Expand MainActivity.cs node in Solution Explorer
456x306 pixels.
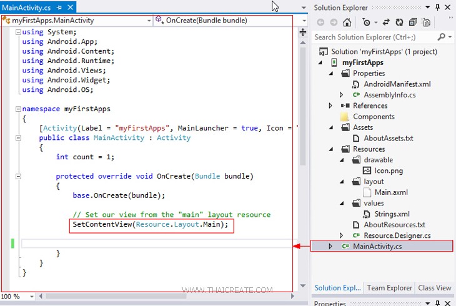[330, 247]
